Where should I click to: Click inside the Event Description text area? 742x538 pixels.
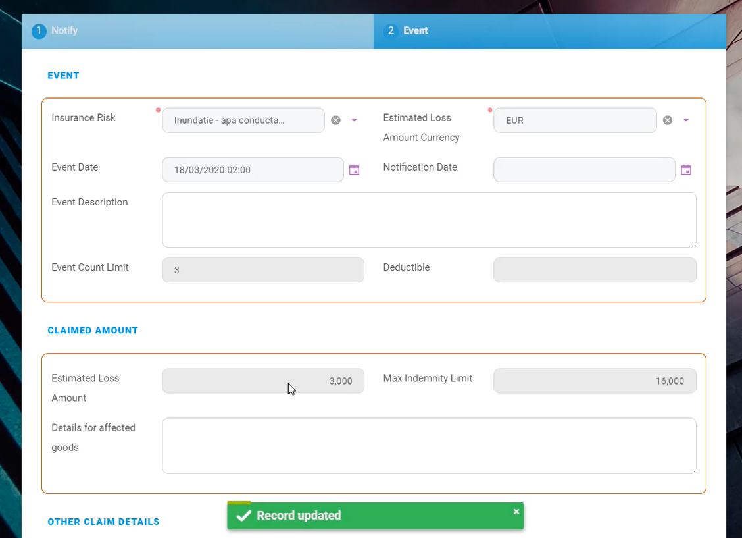429,220
